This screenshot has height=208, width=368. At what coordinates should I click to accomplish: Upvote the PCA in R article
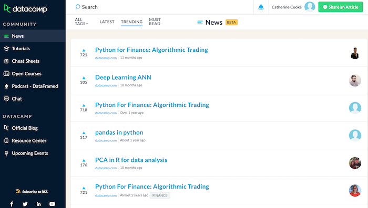pyautogui.click(x=84, y=160)
